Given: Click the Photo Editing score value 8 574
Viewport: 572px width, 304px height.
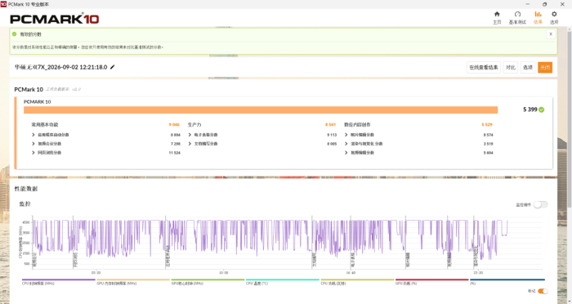Looking at the screenshot, I should tap(488, 135).
